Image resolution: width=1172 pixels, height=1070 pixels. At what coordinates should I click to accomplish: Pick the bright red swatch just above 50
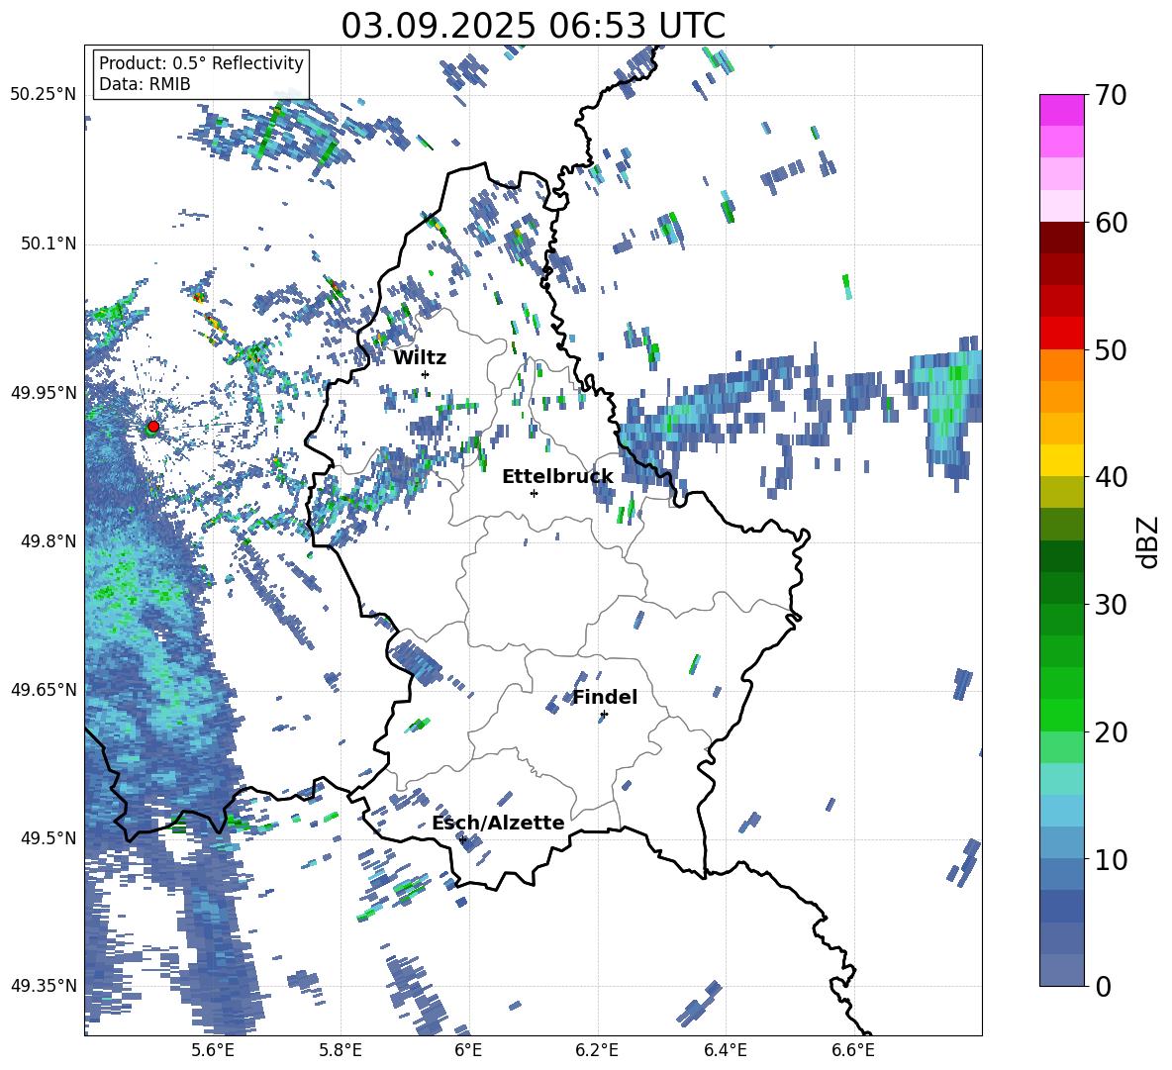click(x=1061, y=334)
